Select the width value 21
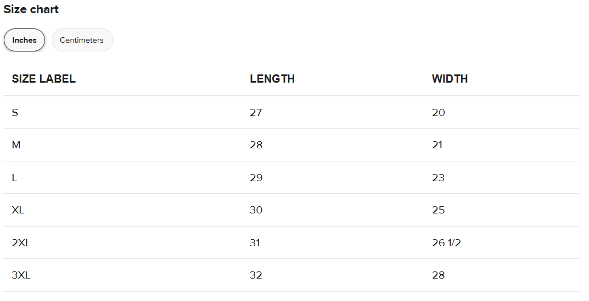Viewport: 589px width, 301px height. 437,145
